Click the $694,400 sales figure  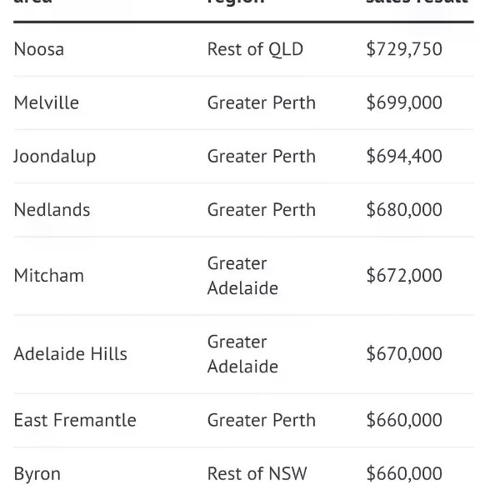click(x=404, y=157)
